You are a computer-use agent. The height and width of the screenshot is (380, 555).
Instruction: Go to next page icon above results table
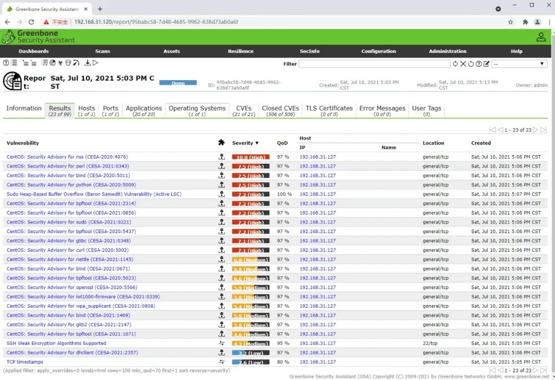pyautogui.click(x=535, y=130)
